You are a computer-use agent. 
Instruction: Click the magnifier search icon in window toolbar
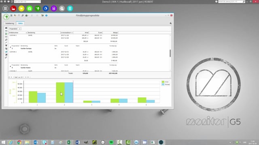point(23,15)
